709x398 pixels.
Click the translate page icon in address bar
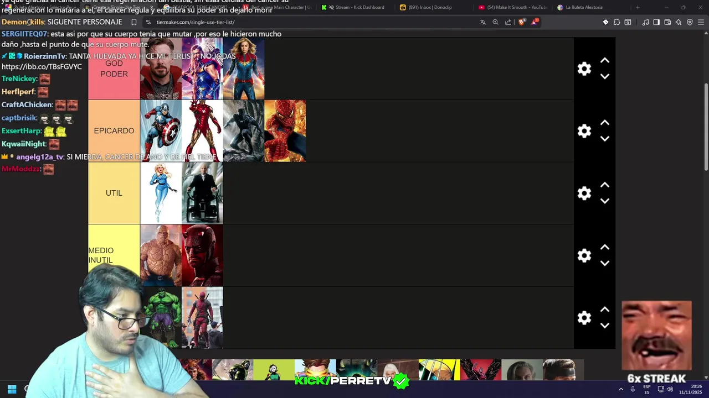pyautogui.click(x=482, y=22)
